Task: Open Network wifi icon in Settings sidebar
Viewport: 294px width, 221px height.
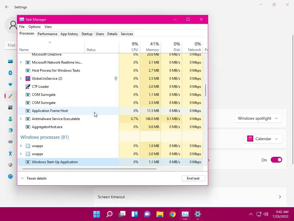Action: click(10, 84)
